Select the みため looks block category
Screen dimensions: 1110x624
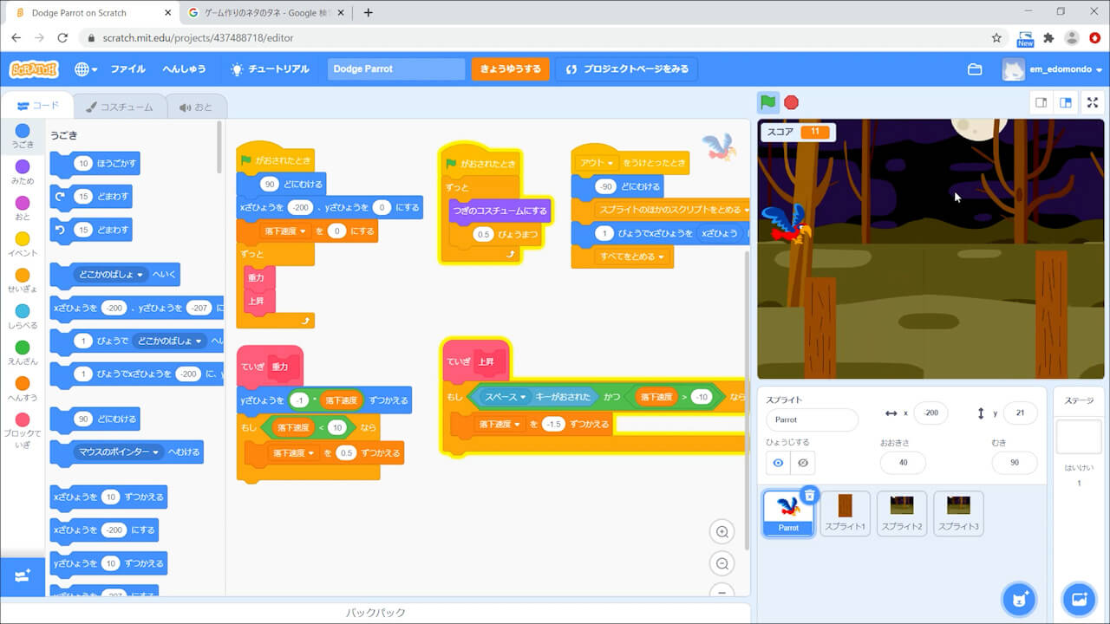pos(23,172)
